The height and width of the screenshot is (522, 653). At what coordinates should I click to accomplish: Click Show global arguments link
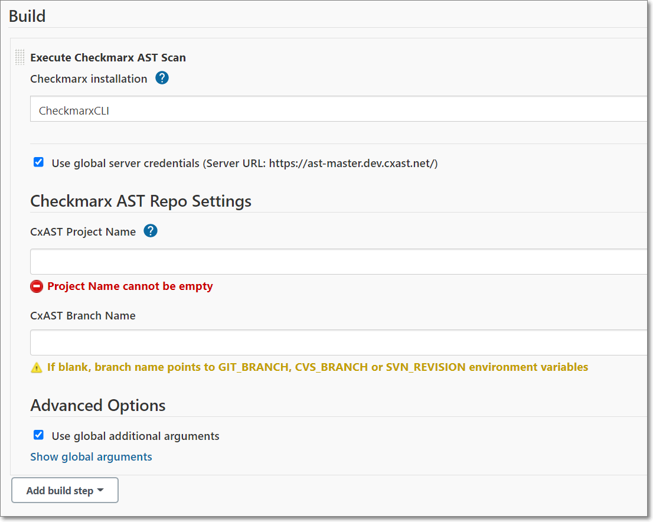[91, 457]
